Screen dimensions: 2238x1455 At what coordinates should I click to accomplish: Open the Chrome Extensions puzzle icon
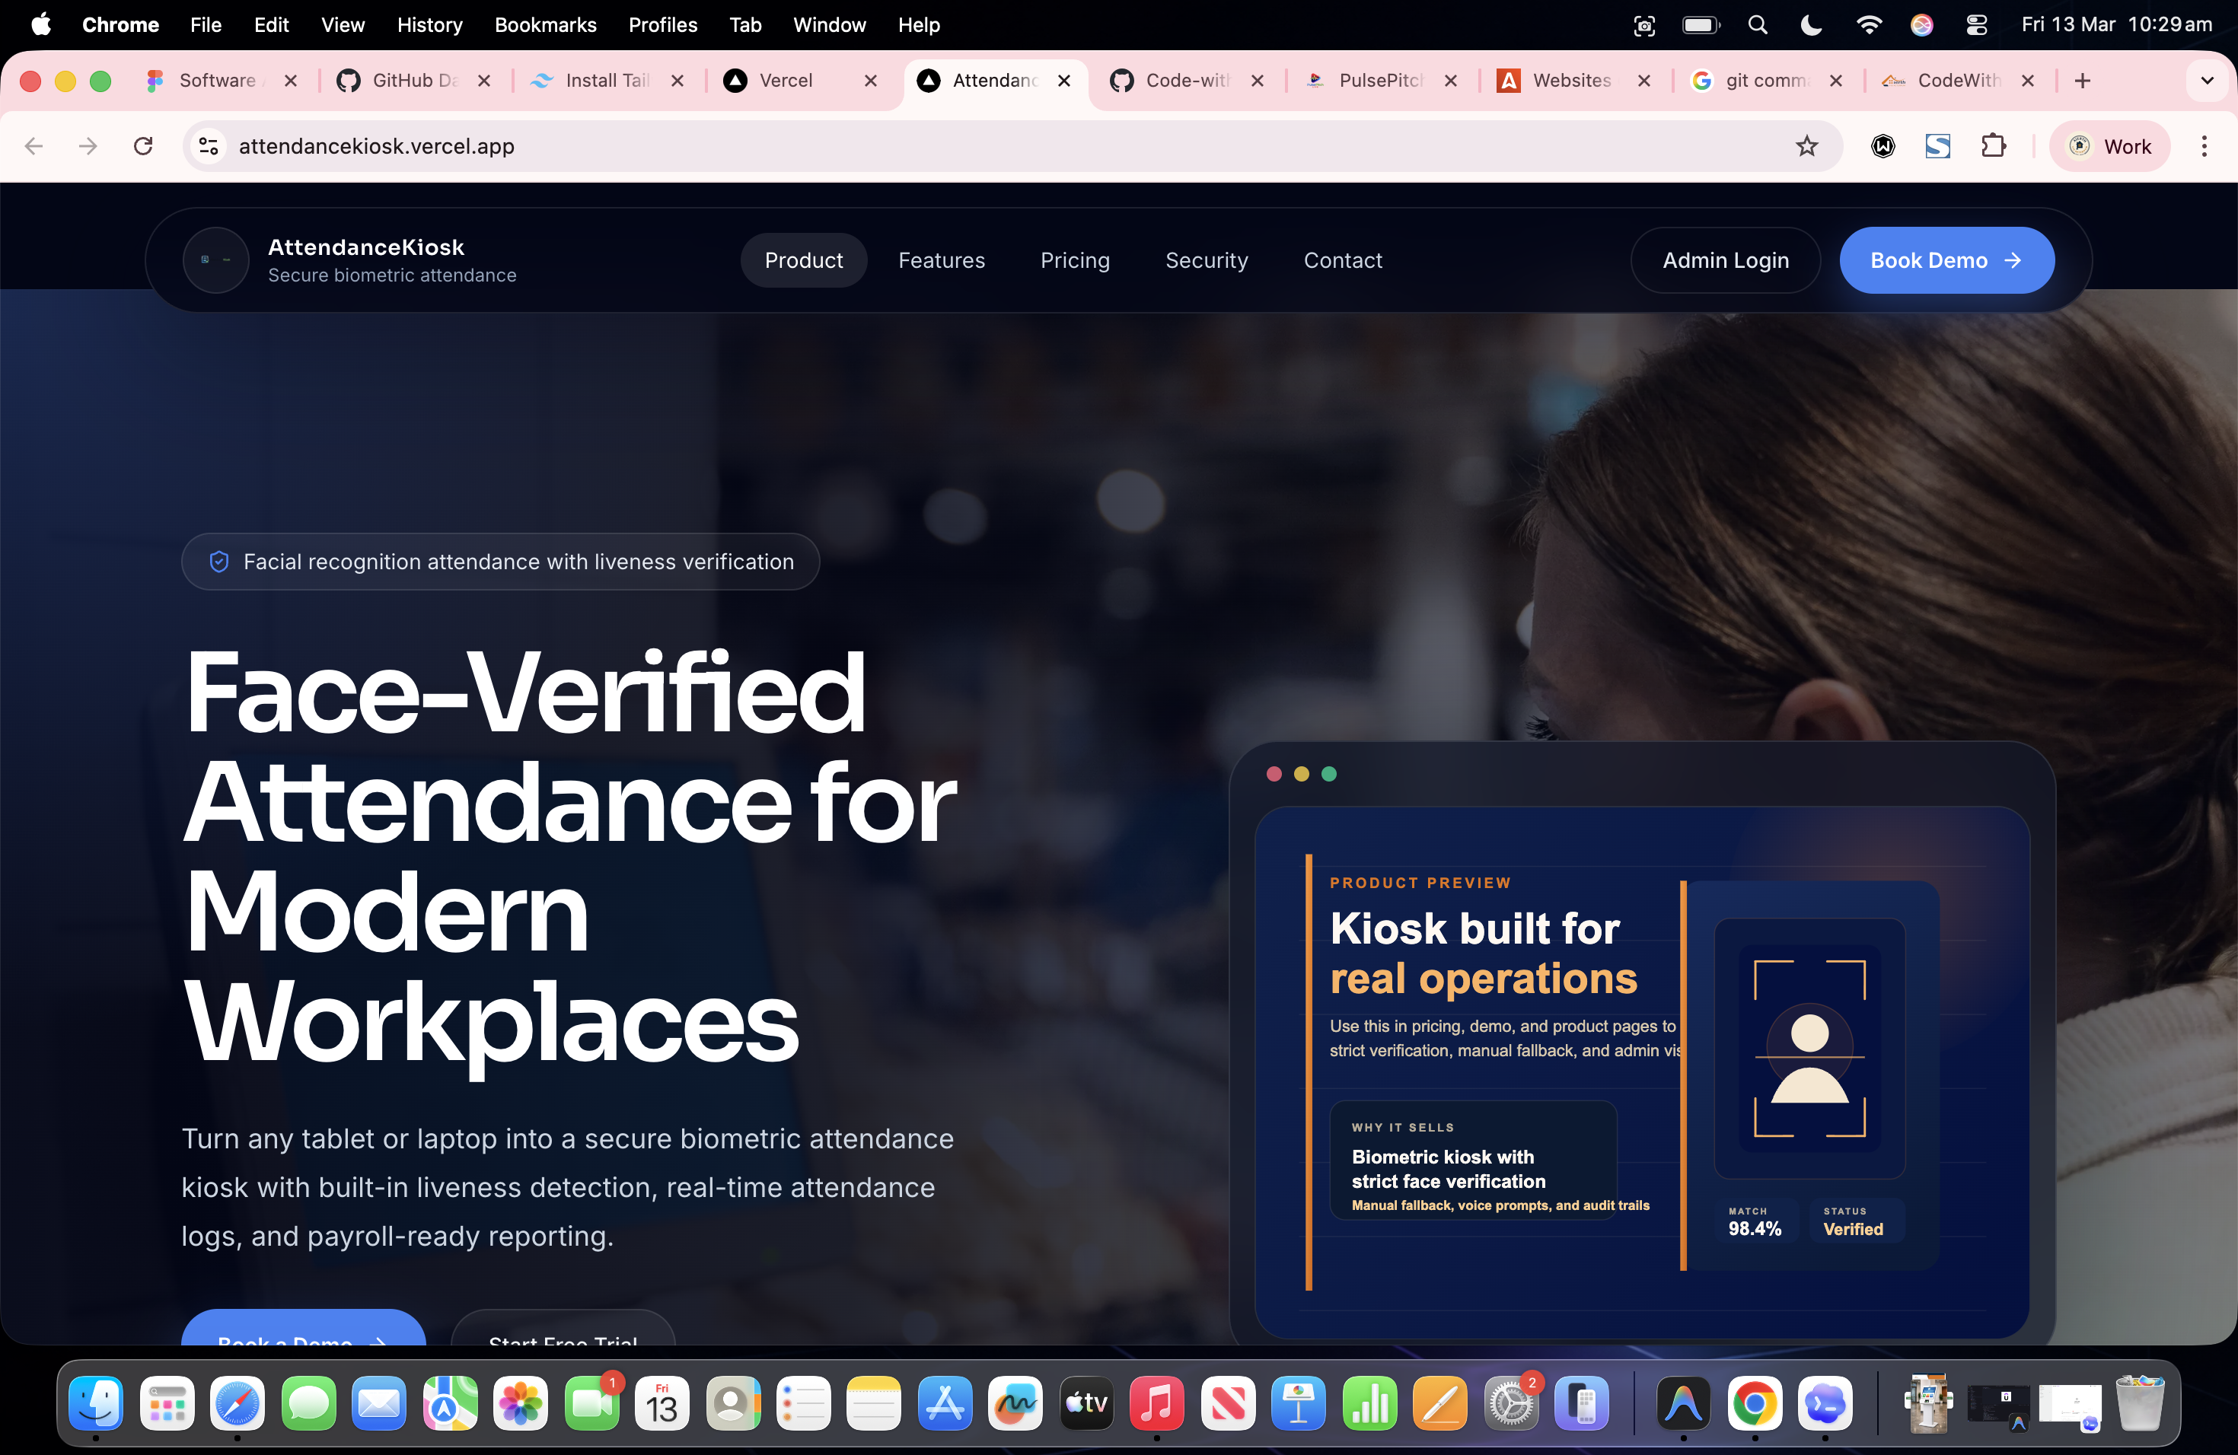tap(1993, 145)
